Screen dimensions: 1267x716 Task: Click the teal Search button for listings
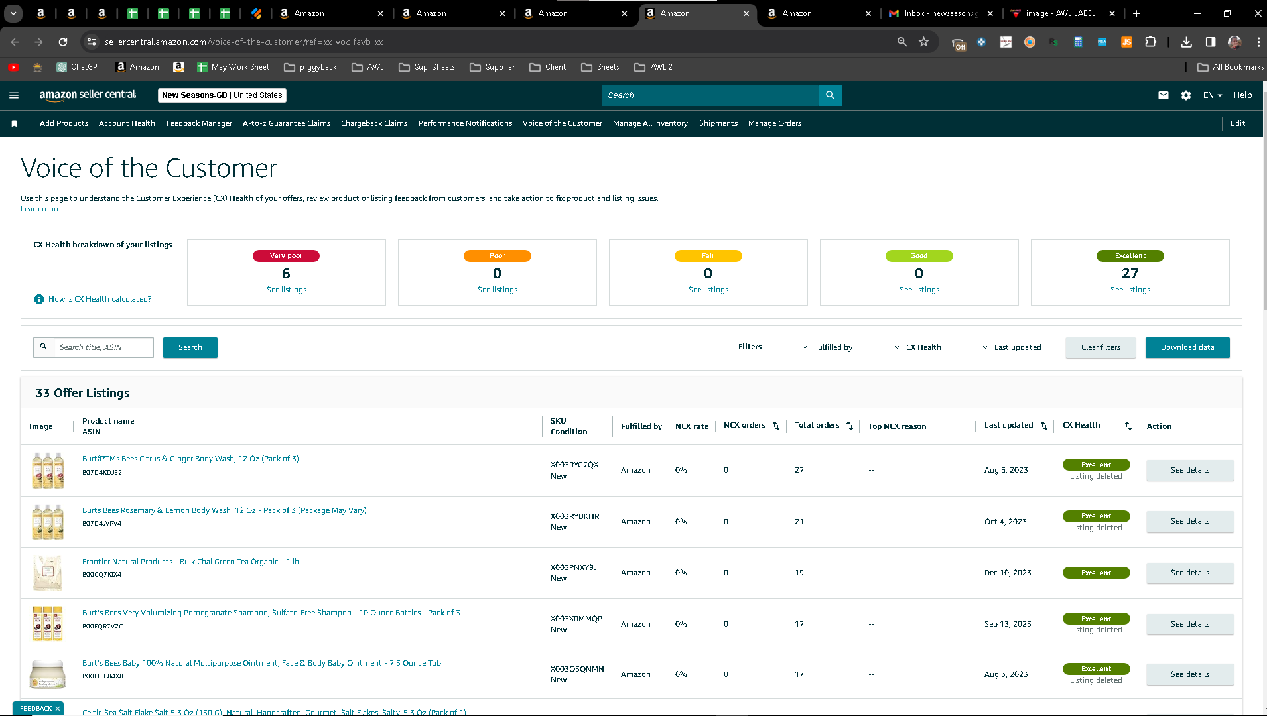coord(190,347)
